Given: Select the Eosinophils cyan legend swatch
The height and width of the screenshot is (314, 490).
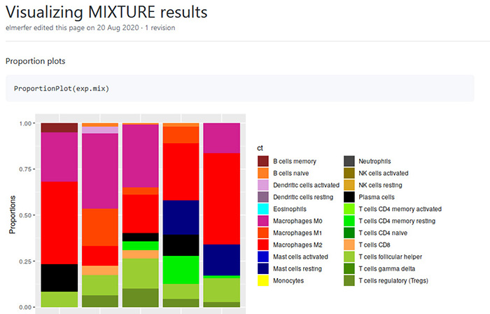Looking at the screenshot, I should point(262,209).
